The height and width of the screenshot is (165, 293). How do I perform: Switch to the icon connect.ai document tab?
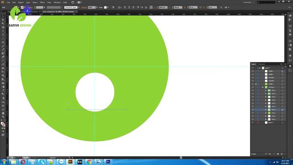pyautogui.click(x=58, y=11)
